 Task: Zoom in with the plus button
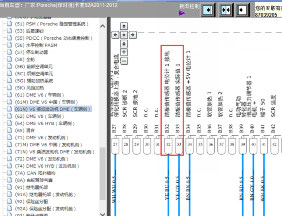pos(124,52)
